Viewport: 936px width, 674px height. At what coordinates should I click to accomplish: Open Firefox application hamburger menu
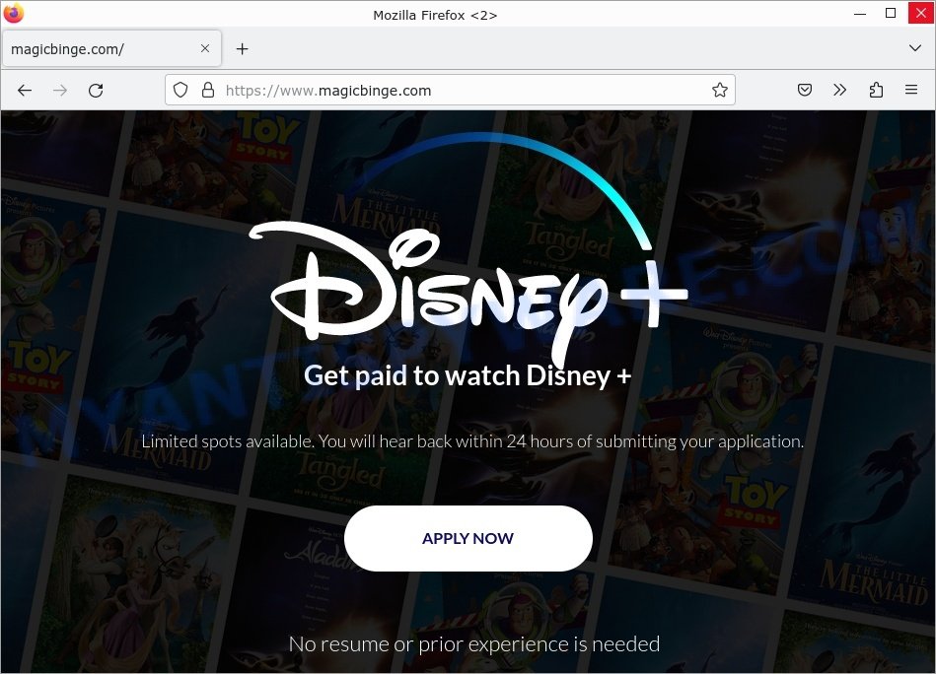(911, 90)
